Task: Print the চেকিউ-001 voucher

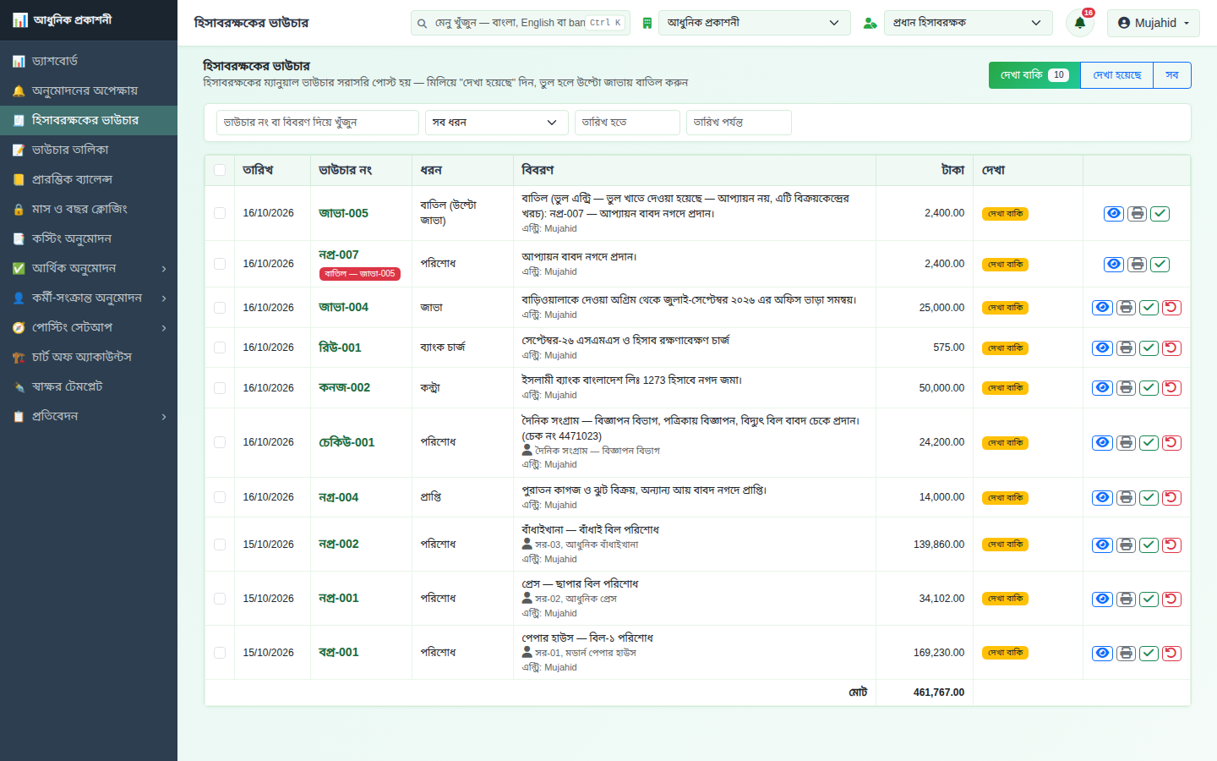Action: [x=1126, y=442]
